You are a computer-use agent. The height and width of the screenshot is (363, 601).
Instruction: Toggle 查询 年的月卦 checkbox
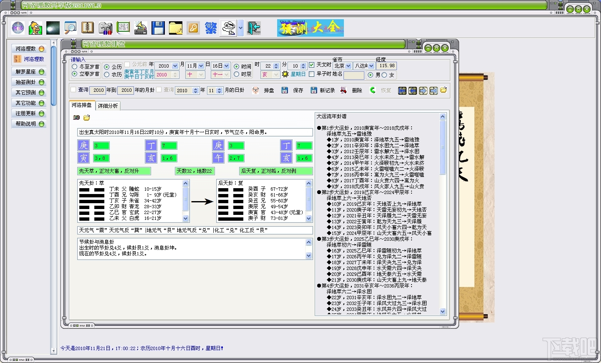point(73,90)
